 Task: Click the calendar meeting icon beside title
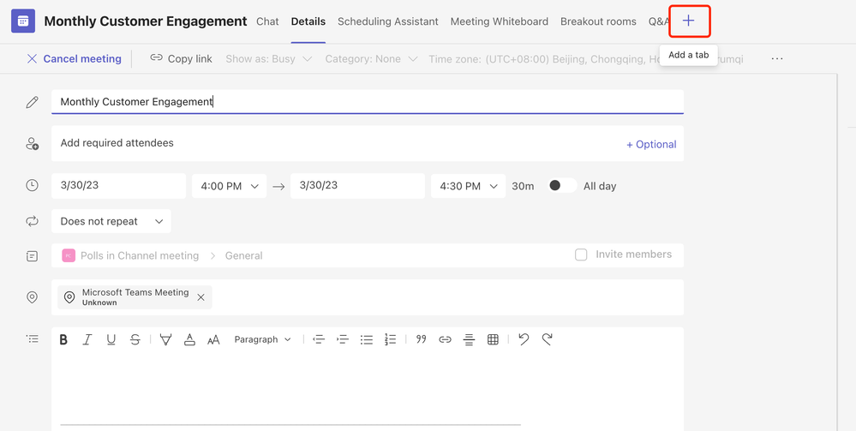click(x=23, y=21)
